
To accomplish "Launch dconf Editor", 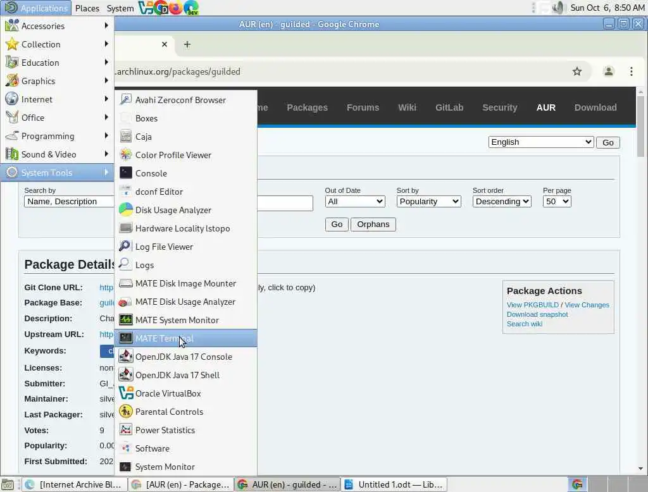I will point(185,192).
